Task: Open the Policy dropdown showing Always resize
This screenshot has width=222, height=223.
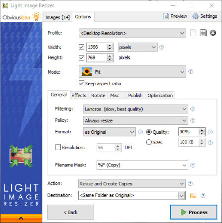Action: pos(136,120)
